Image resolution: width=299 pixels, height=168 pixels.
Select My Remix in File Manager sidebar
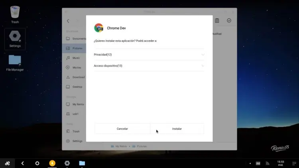pos(74,104)
